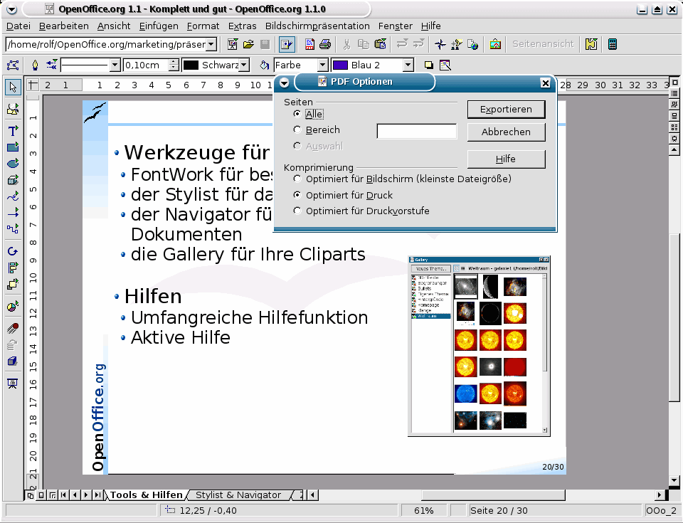Choose Optimiert für Bildschirm compression
The image size is (683, 523).
coord(297,179)
